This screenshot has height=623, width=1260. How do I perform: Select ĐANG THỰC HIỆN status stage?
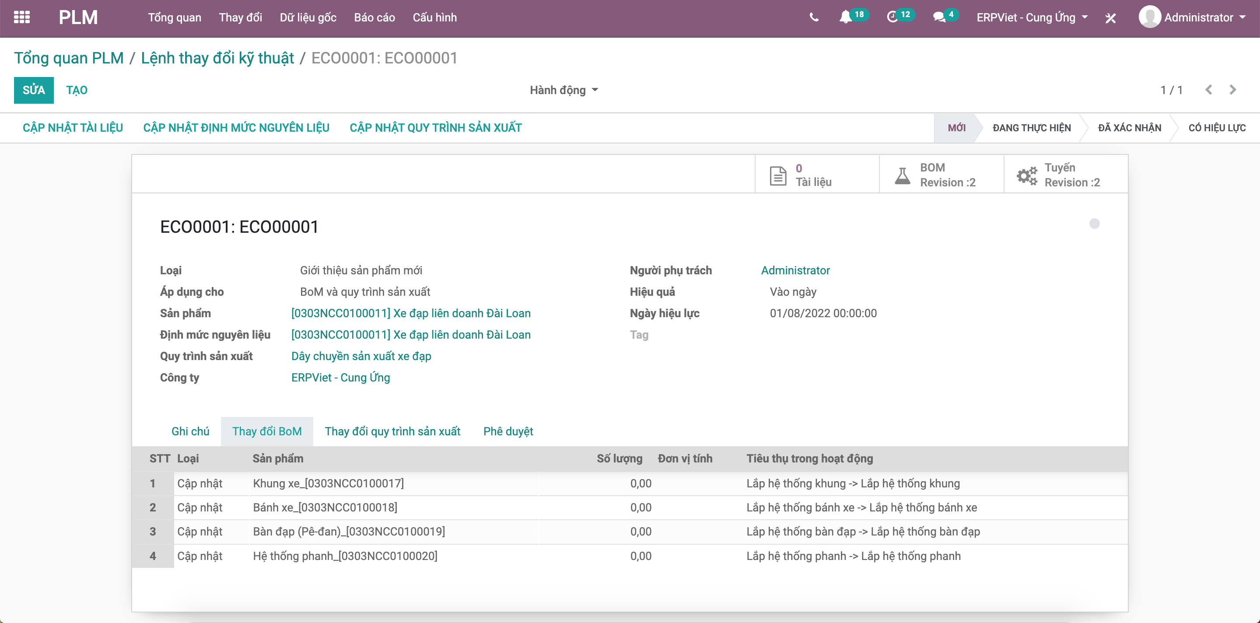(x=1031, y=128)
